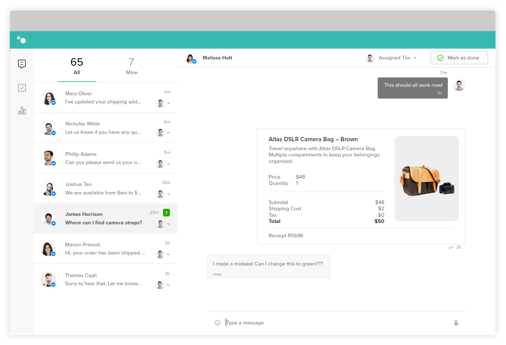
Task: Open the emoji picker smiley icon
Action: tap(217, 323)
